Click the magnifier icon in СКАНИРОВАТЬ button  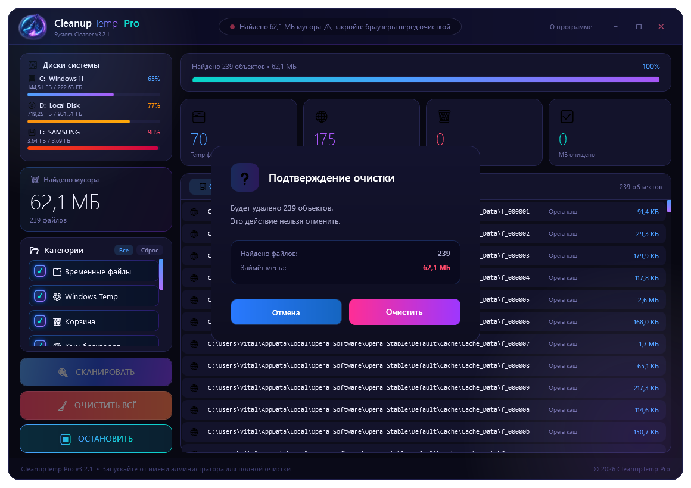63,373
